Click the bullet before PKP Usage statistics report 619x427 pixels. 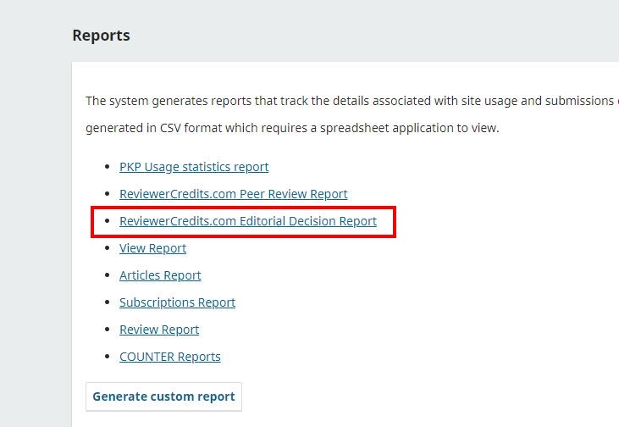click(x=107, y=167)
